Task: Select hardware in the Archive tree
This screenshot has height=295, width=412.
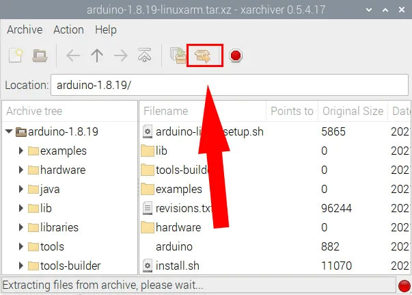Action: point(63,170)
